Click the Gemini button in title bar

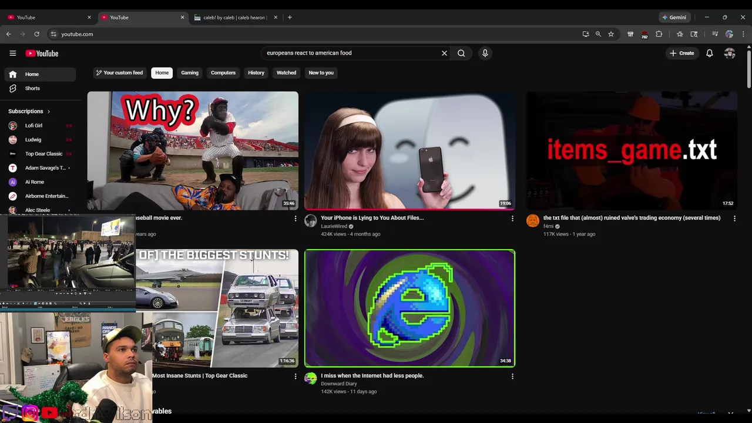pos(673,17)
